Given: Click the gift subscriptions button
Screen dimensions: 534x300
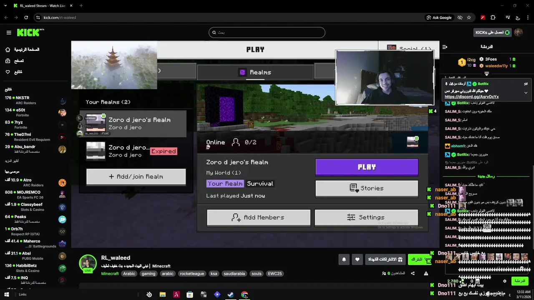Looking at the screenshot, I should pyautogui.click(x=385, y=259).
